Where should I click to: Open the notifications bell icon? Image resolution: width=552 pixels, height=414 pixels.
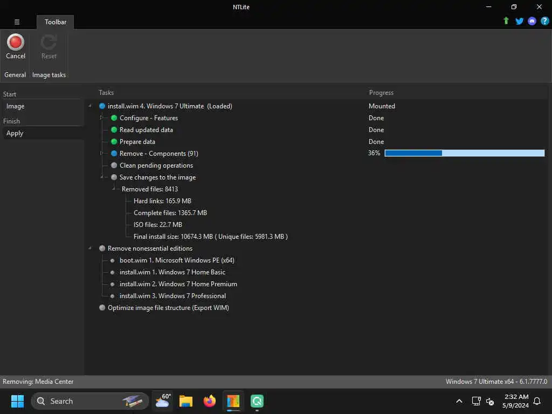537,401
